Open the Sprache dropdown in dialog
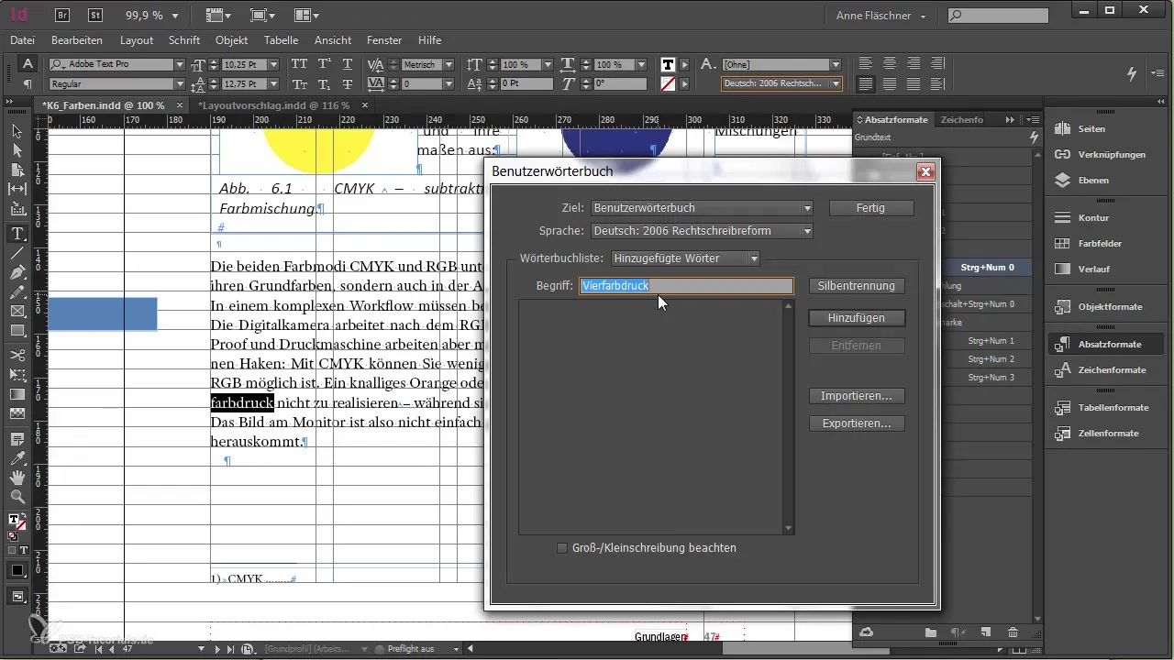The height and width of the screenshot is (660, 1174). (703, 231)
